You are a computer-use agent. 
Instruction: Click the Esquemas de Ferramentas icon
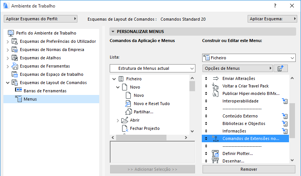pyautogui.click(x=15, y=66)
